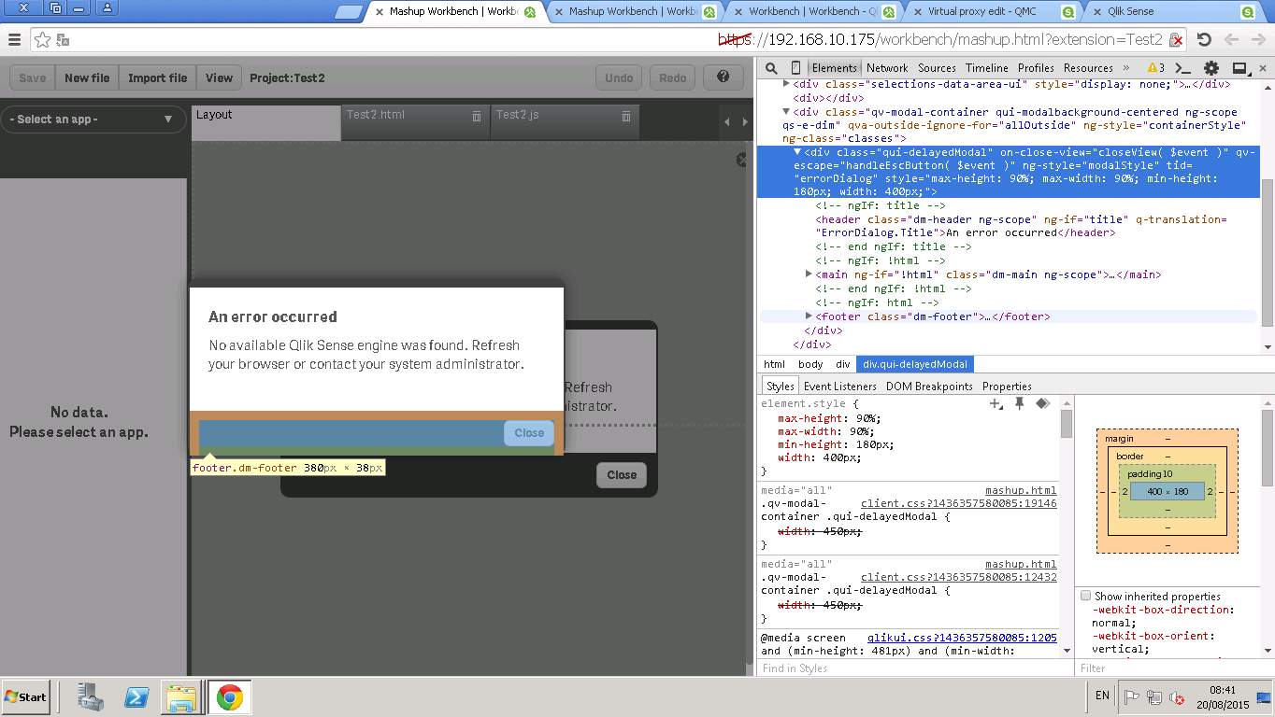This screenshot has height=717, width=1275.
Task: Click the New Style Rule plus icon
Action: click(996, 403)
